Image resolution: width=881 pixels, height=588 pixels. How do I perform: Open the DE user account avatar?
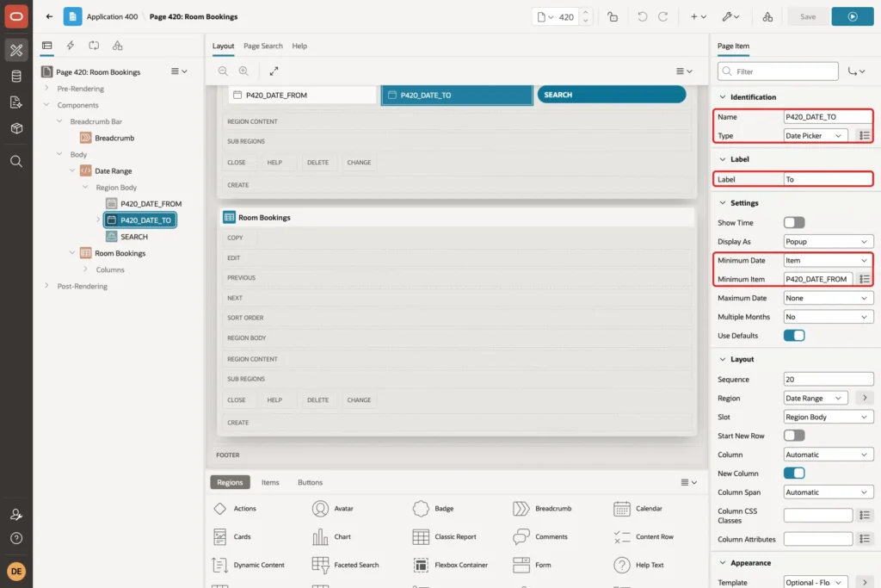click(x=16, y=571)
